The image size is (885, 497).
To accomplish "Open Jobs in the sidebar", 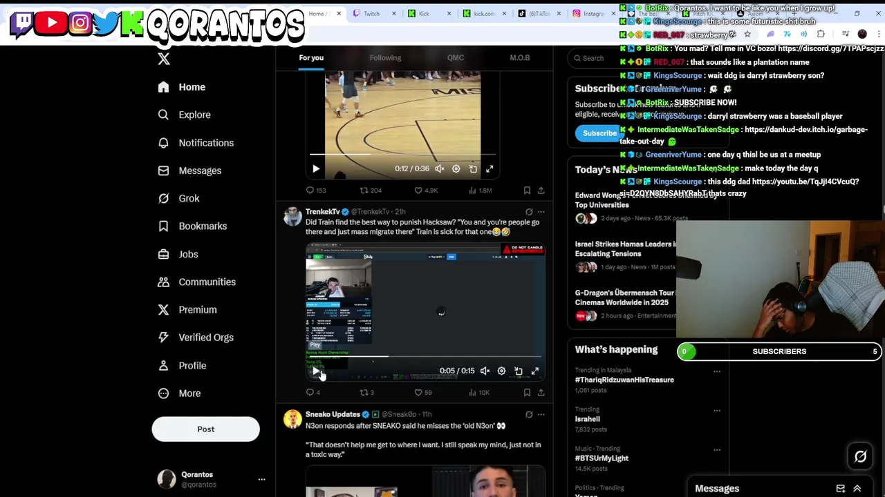I will [178, 254].
